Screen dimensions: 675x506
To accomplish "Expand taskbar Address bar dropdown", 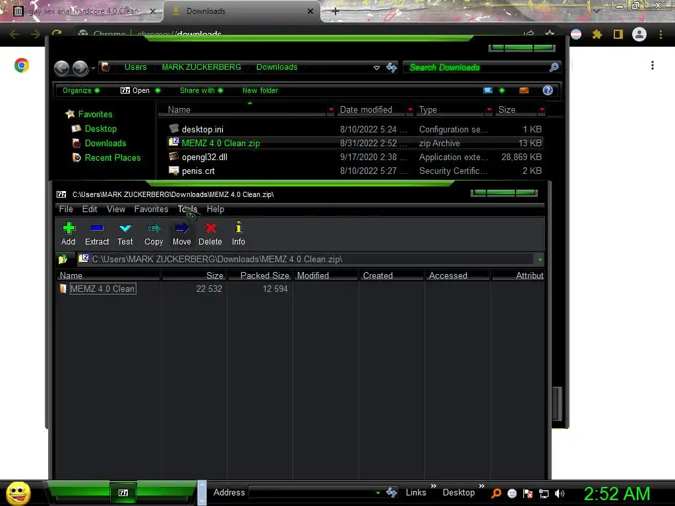I will 378,493.
